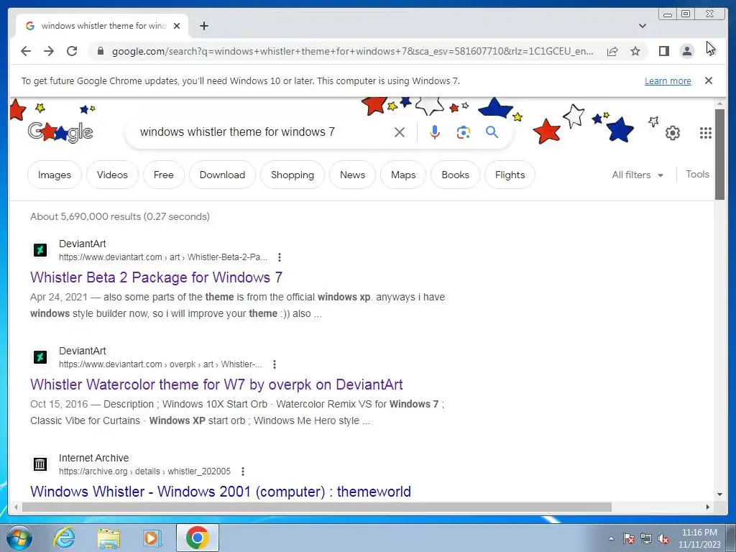Click the Internet Archive favicon
This screenshot has height=552, width=736.
tap(40, 464)
